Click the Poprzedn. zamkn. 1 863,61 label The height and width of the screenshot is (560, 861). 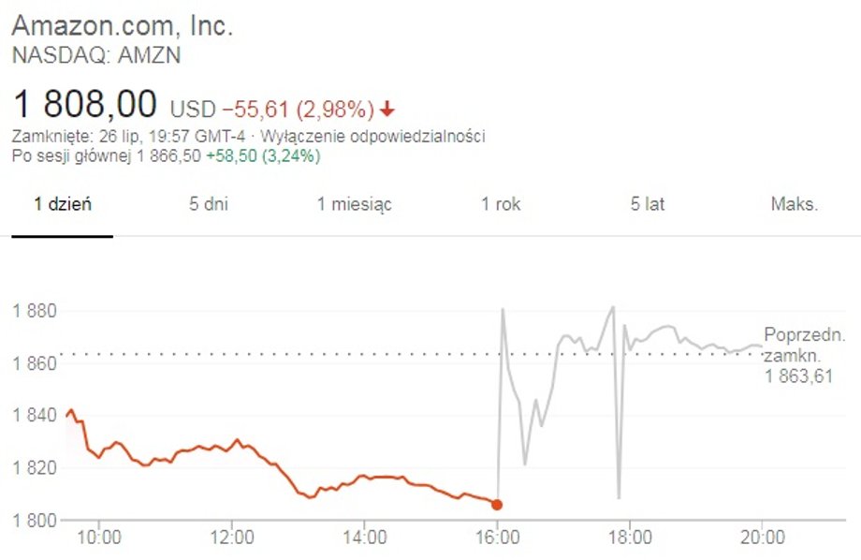pos(804,355)
